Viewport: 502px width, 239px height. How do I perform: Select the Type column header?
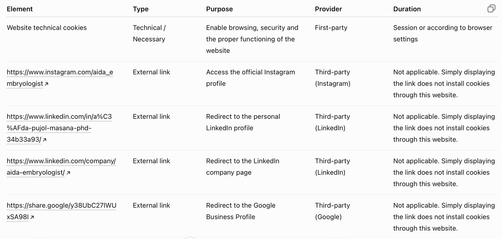click(x=141, y=9)
